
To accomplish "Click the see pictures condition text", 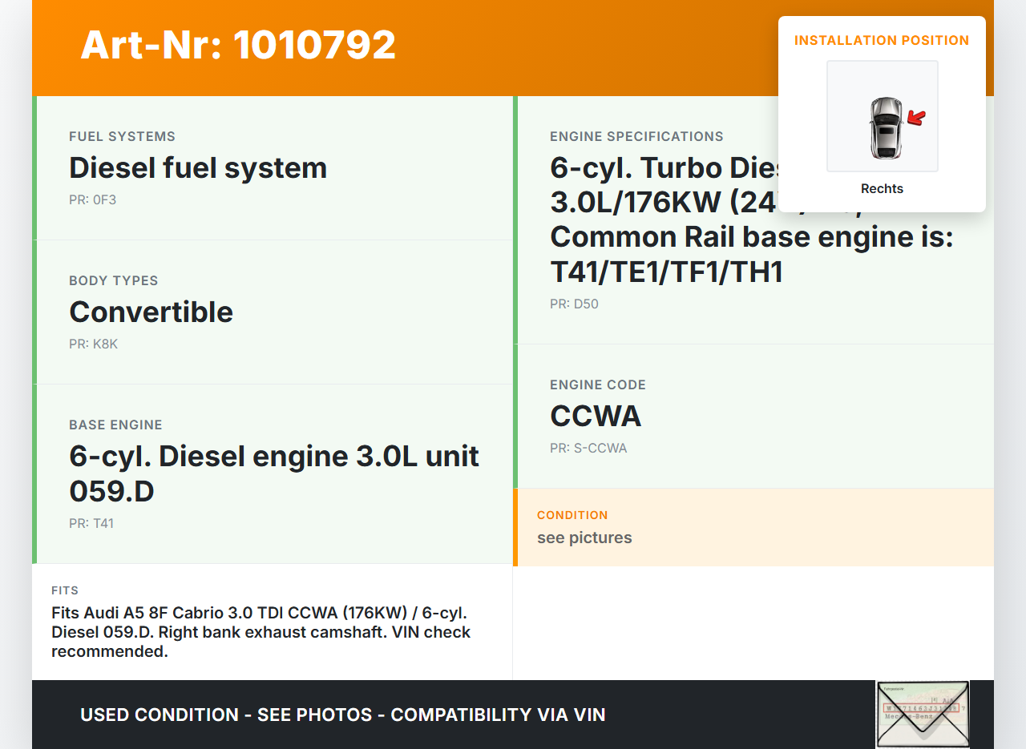I will (x=584, y=538).
